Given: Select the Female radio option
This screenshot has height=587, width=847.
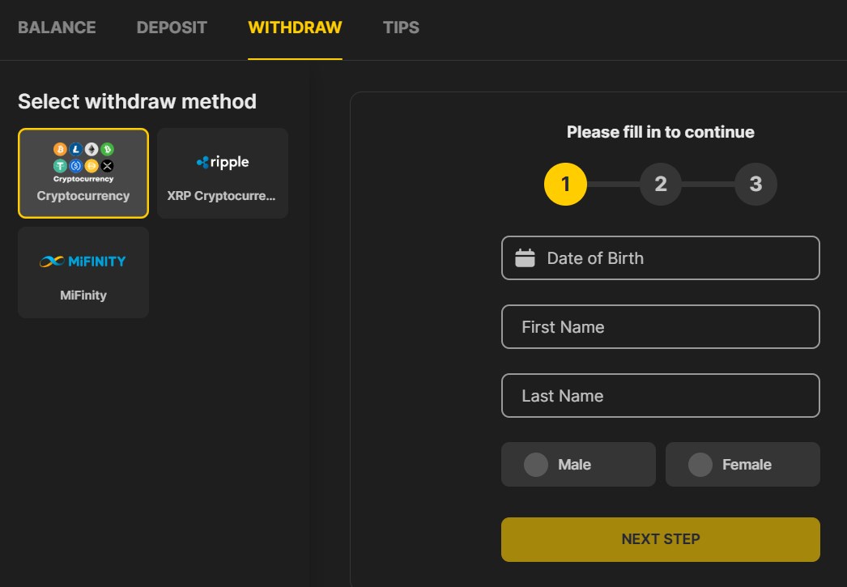Looking at the screenshot, I should (x=700, y=465).
